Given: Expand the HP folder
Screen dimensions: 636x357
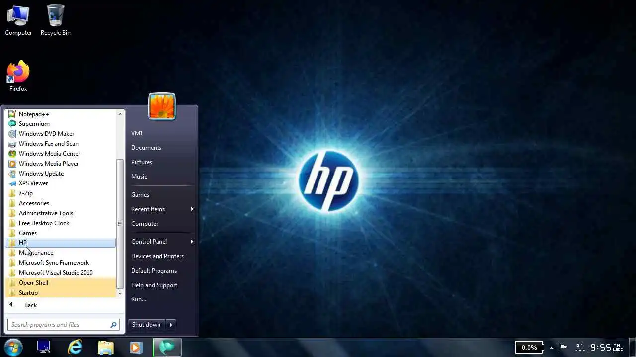Looking at the screenshot, I should pyautogui.click(x=60, y=243).
